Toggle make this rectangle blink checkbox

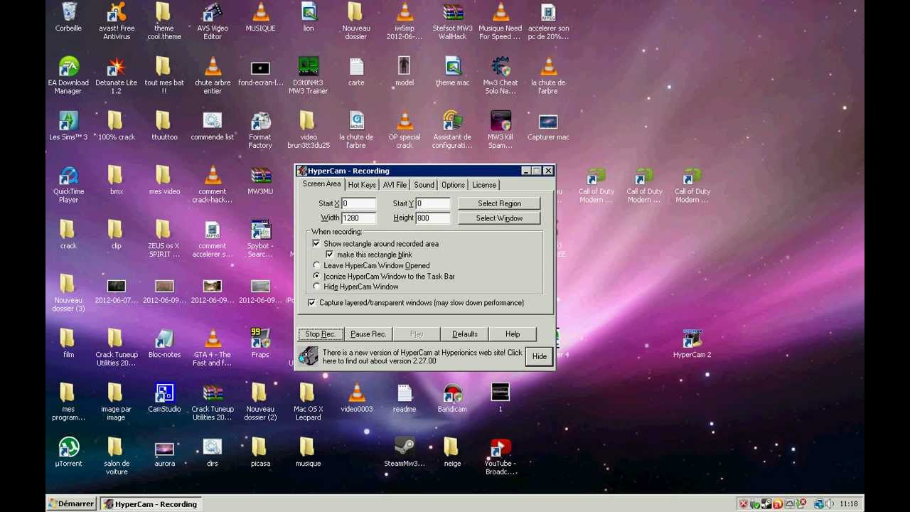coord(329,255)
